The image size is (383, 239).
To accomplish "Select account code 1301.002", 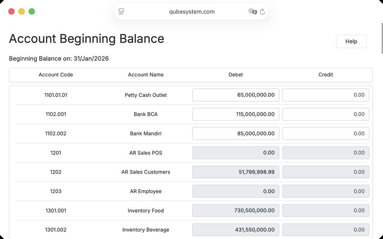I will point(56,230).
